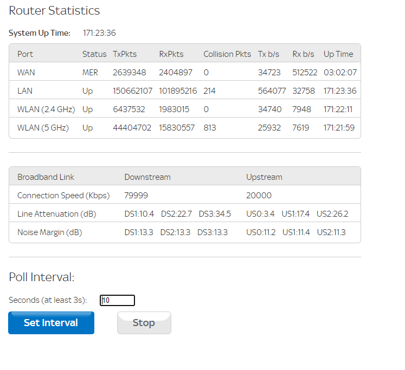This screenshot has height=370, width=405.
Task: Click the WAN port row label
Action: (26, 72)
